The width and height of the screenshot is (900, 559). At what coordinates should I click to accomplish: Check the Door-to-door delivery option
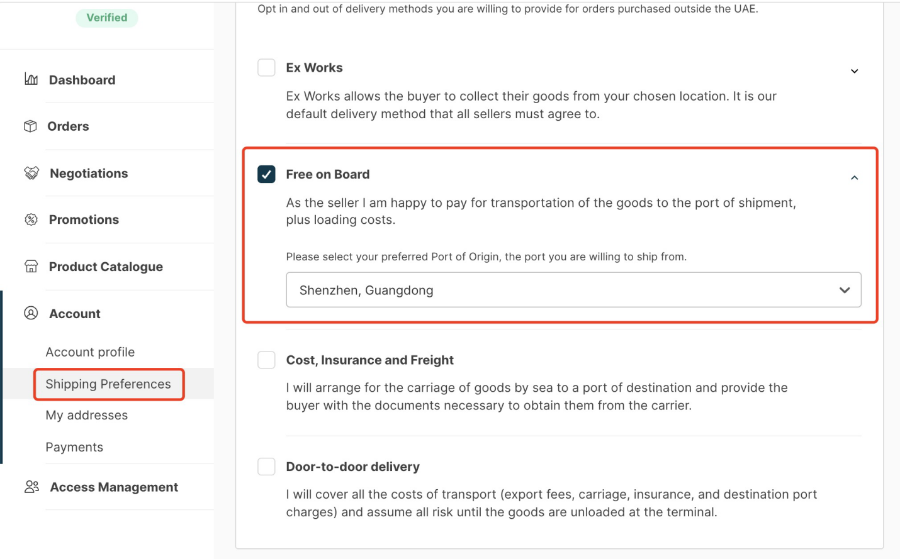click(x=266, y=467)
